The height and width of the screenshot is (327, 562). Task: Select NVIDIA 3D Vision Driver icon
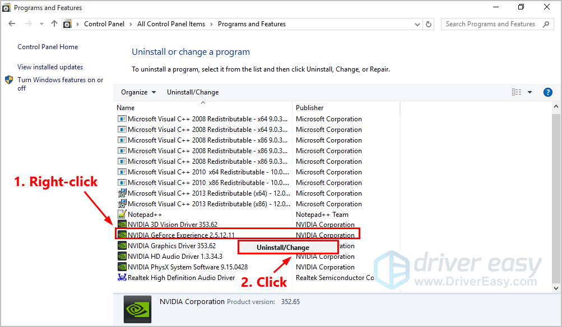click(122, 225)
